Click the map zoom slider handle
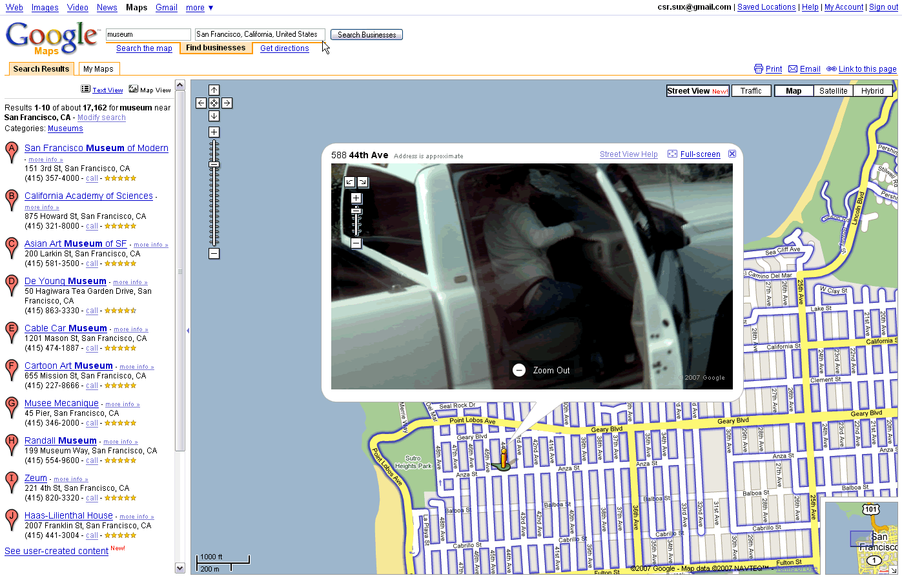Viewport: 902px width, 578px height. [x=214, y=165]
